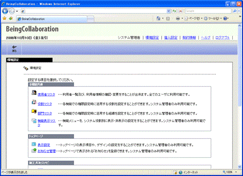Viewport: 243px width, 176px height.
Task: Open the お知らせ管理 link
Action: [46, 151]
